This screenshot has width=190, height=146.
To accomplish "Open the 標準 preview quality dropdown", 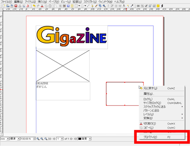I will click(x=19, y=139).
